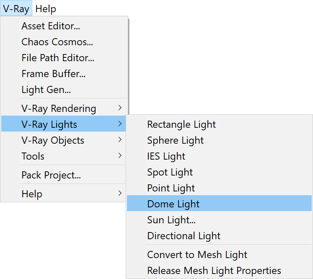Show the Frame Buffer window
The image size is (313, 279).
64,74
